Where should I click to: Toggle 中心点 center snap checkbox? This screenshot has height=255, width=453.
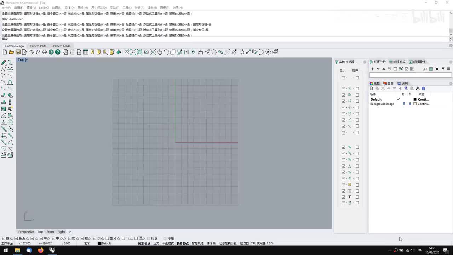click(53, 238)
